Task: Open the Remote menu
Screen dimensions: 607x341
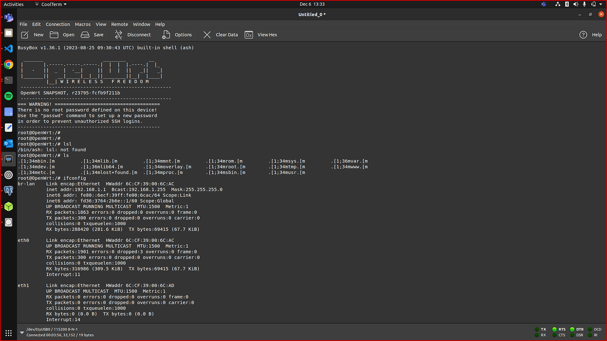Action: click(119, 24)
